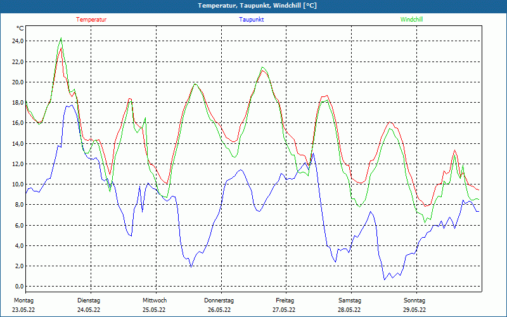507x317 pixels.
Task: Click the 12,0 y-axis value
Action: coord(18,164)
